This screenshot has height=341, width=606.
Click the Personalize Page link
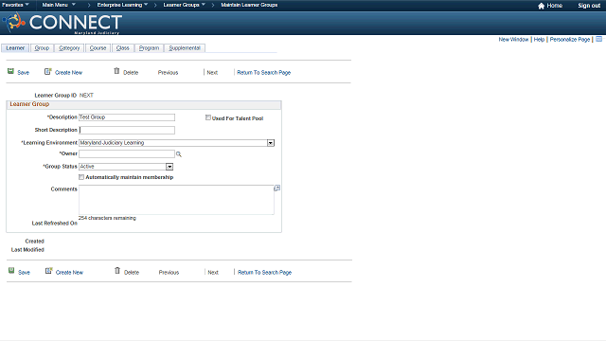(570, 40)
